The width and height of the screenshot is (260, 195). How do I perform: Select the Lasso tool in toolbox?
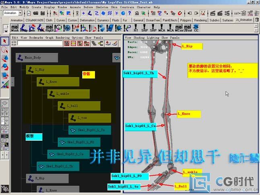pyautogui.click(x=5, y=50)
